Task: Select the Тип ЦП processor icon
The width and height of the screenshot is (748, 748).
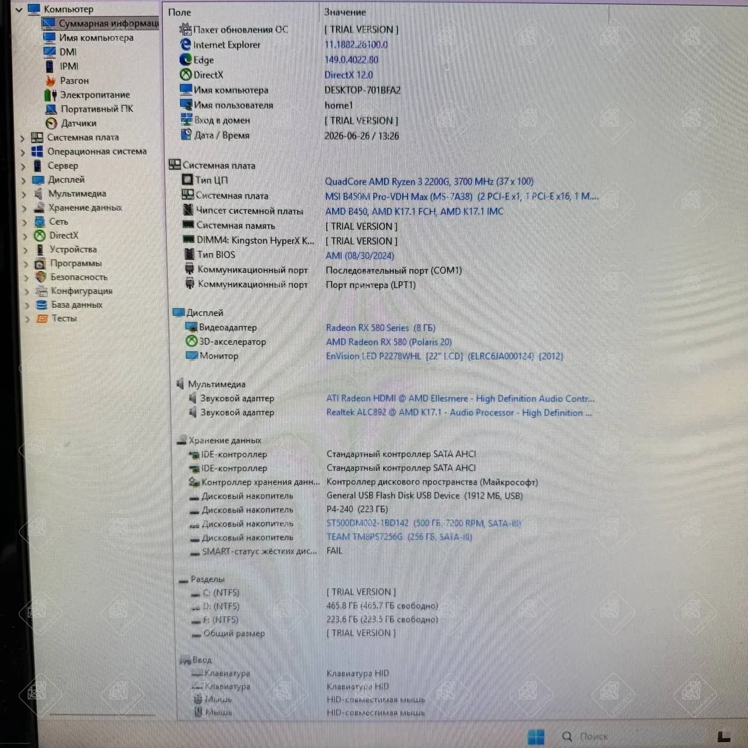Action: coord(188,180)
